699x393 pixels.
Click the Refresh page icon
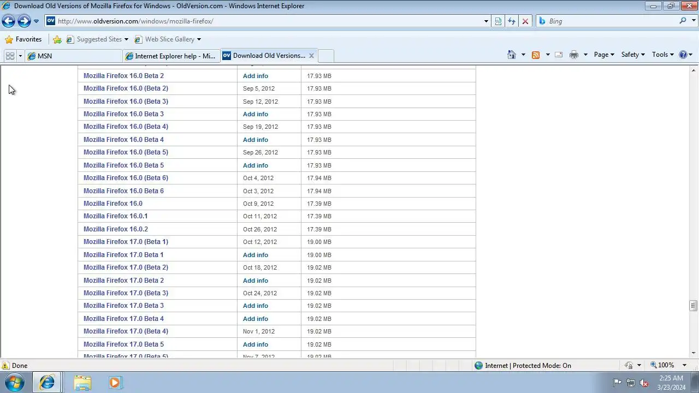point(512,21)
